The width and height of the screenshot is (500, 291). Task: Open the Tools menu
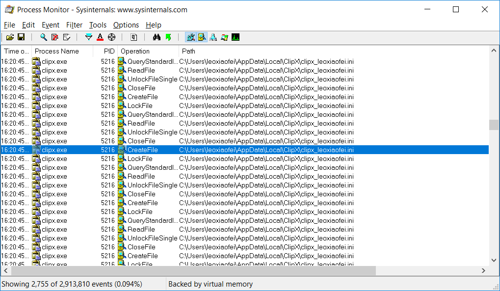98,25
